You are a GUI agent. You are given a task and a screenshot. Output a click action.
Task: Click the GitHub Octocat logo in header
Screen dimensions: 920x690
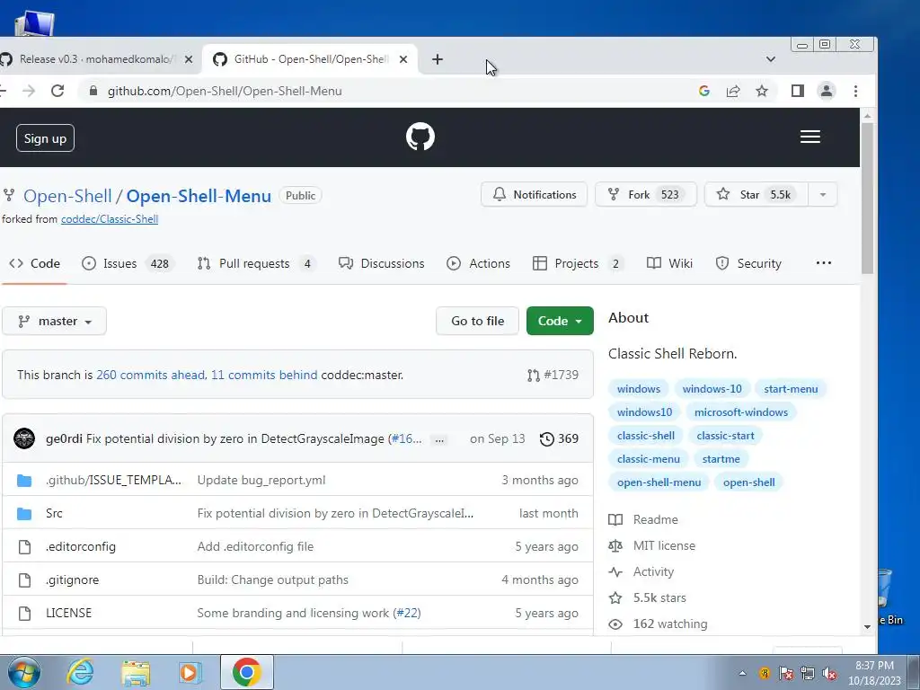click(420, 137)
